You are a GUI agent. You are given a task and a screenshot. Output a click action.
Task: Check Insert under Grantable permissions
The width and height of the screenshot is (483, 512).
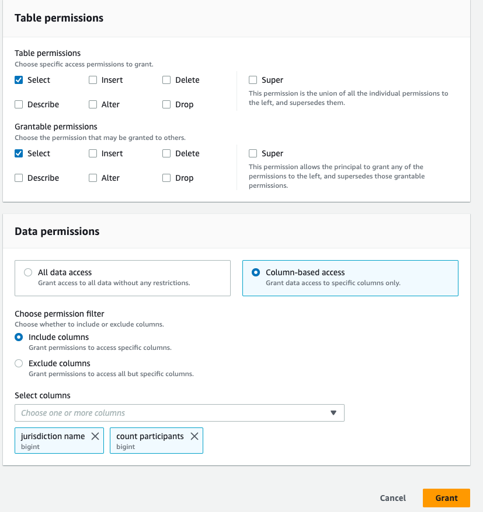(93, 153)
